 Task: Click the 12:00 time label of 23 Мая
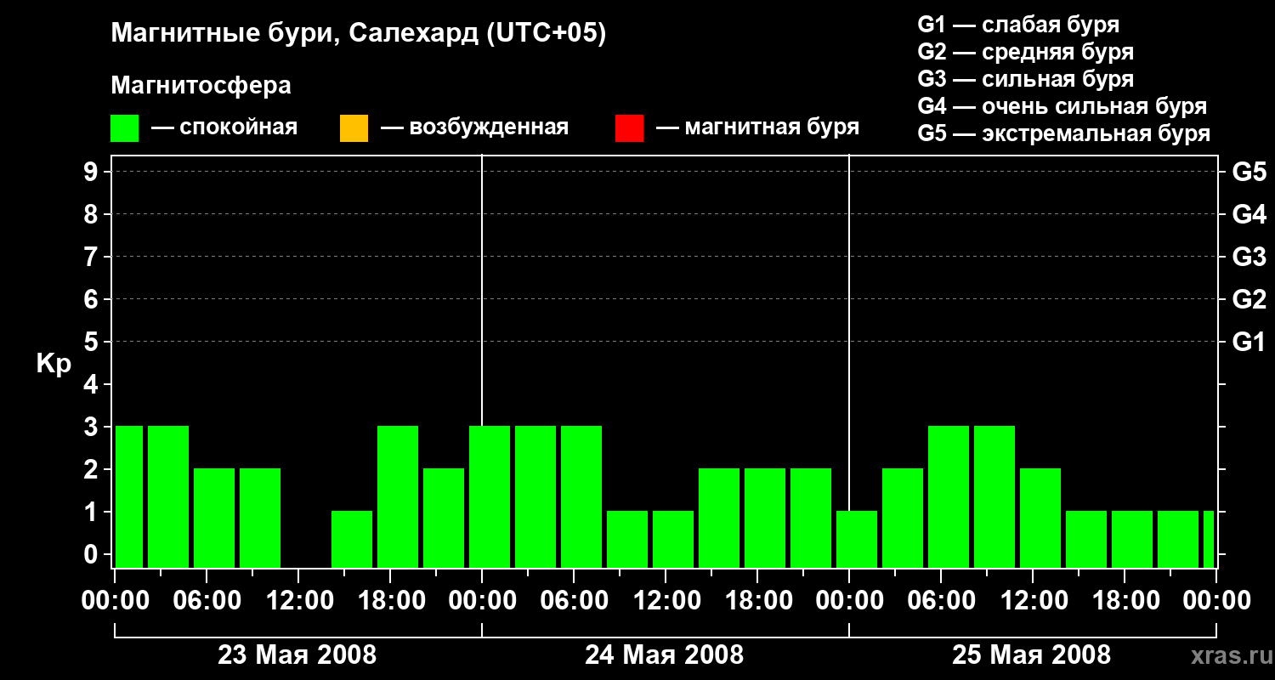(298, 601)
